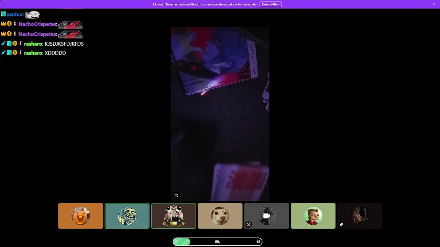Click the second NachoCrispetas username in chat
This screenshot has height=247, width=440.
(x=37, y=34)
